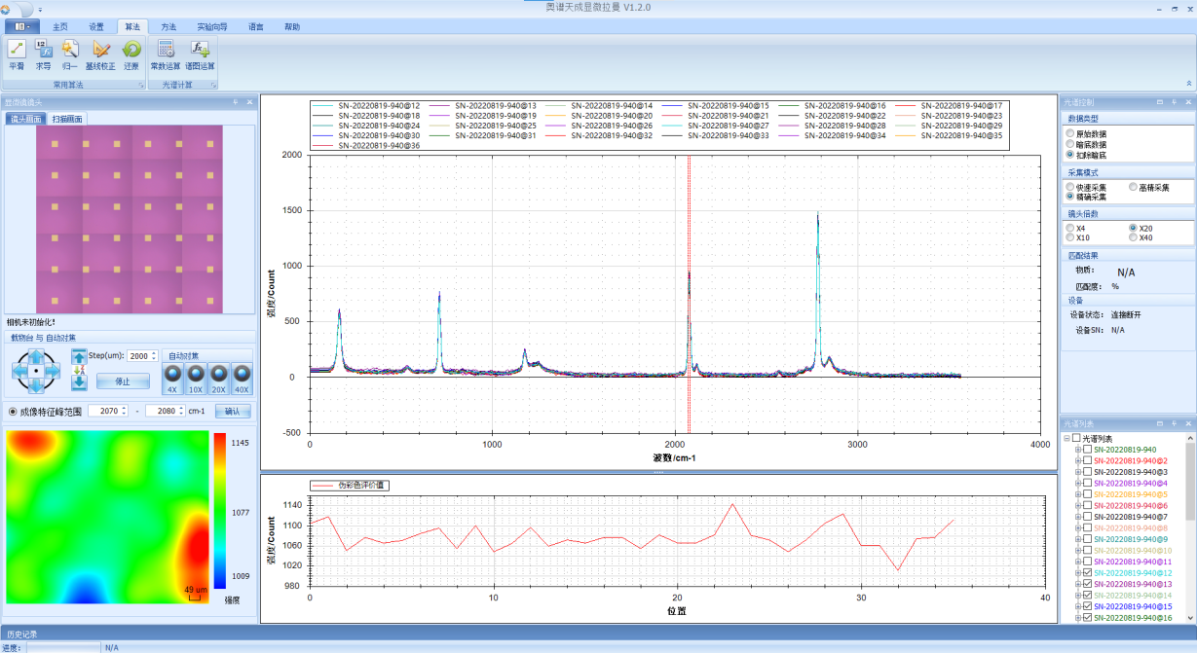The height and width of the screenshot is (653, 1197).
Task: Expand the SN-20220819-940@13 tree node
Action: coord(1078,584)
